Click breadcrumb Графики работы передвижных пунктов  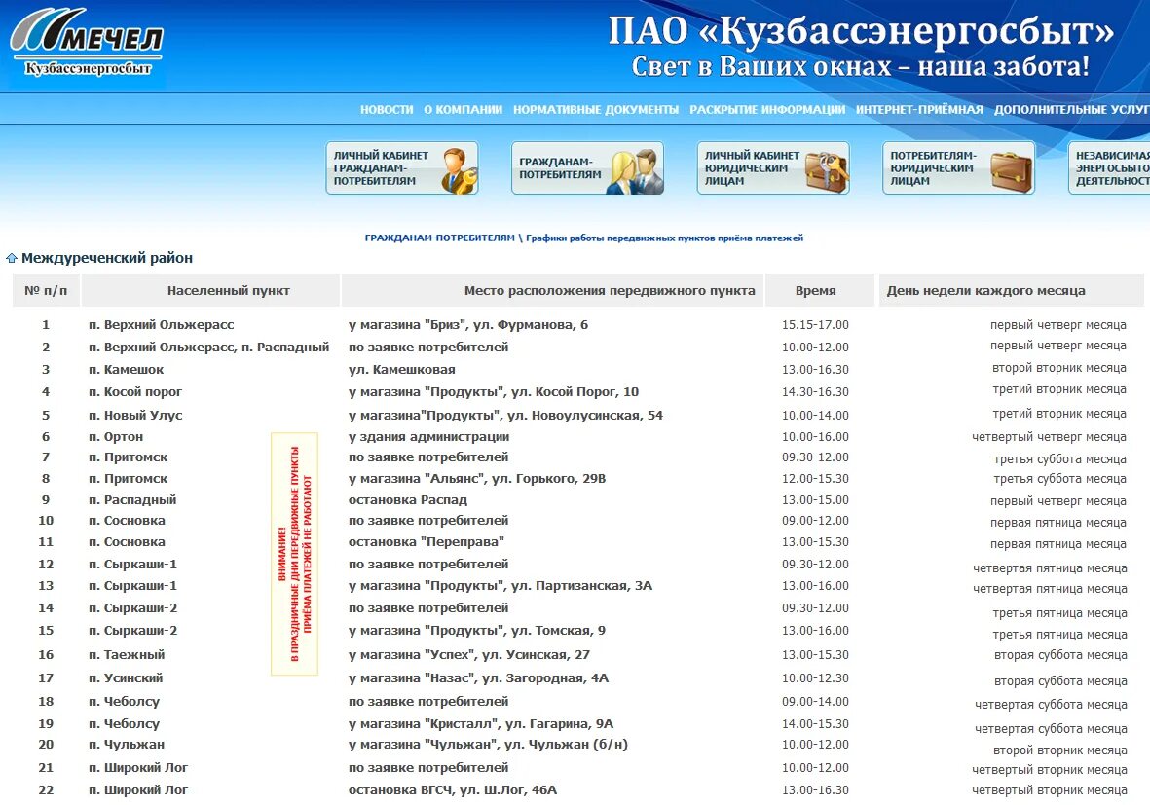pyautogui.click(x=664, y=238)
